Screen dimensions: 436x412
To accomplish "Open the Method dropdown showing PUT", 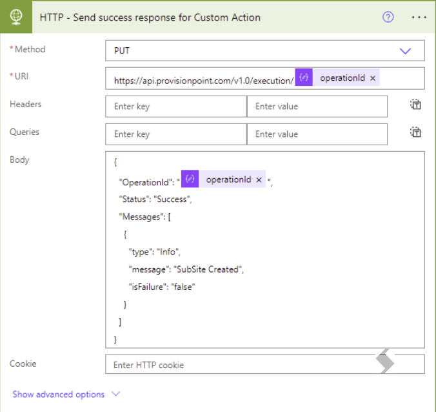I will (265, 50).
